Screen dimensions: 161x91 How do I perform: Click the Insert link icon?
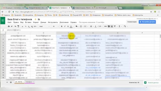pos(105,26)
